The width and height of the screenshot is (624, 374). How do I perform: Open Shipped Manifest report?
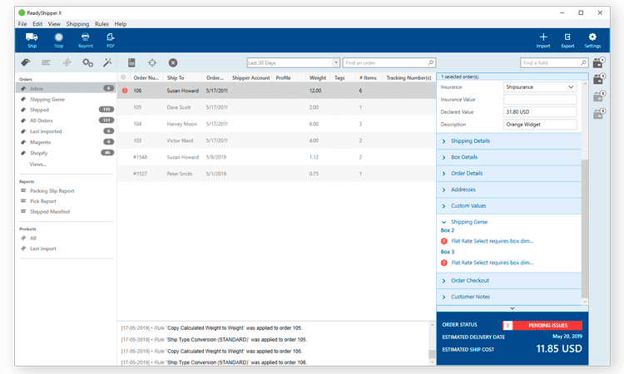(x=50, y=211)
